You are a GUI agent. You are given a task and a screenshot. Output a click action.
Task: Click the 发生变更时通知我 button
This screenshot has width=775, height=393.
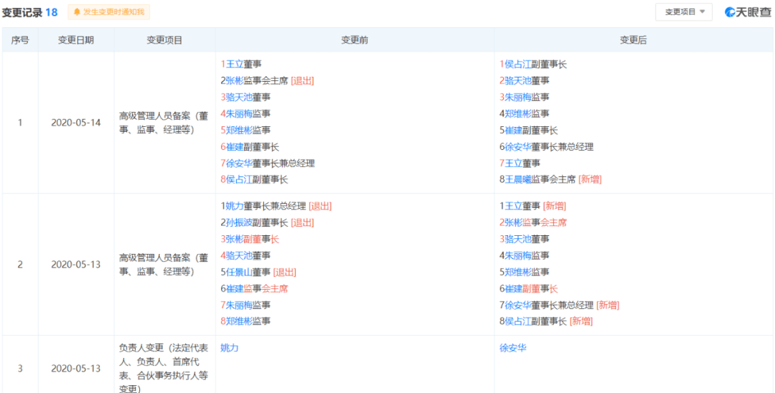(x=109, y=12)
